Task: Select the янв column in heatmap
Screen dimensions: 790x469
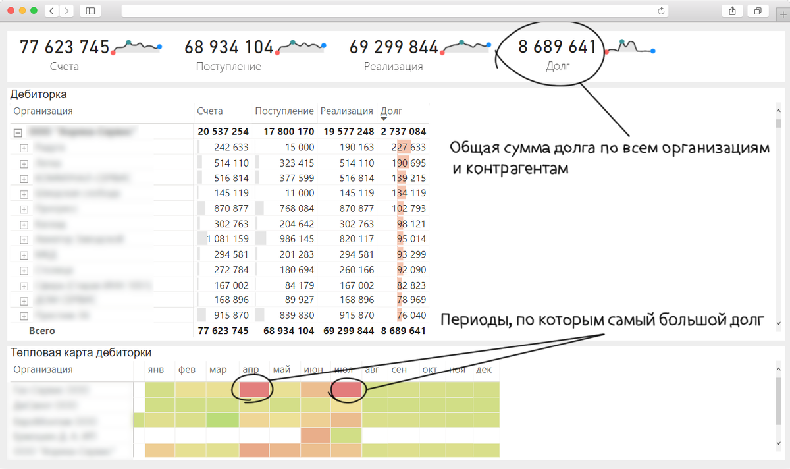Action: coord(156,370)
